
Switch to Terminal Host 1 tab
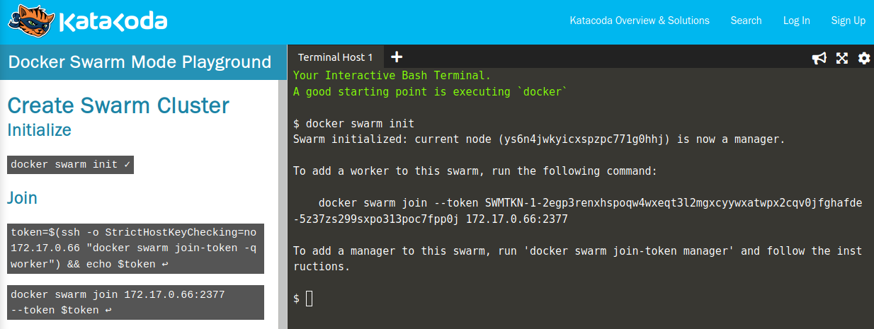(335, 57)
